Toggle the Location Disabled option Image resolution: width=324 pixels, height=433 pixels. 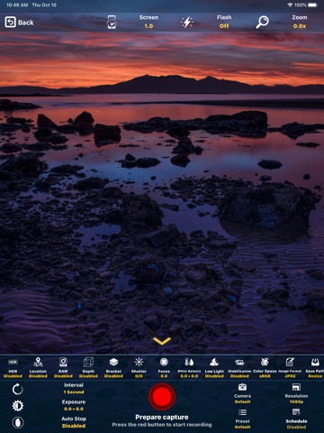coord(38,367)
